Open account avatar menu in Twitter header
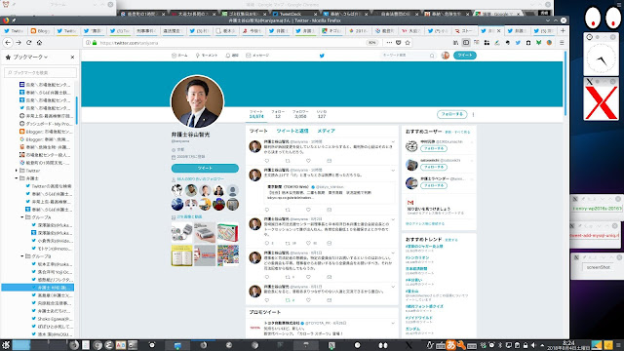Viewport: 624px width, 351px height. point(446,56)
